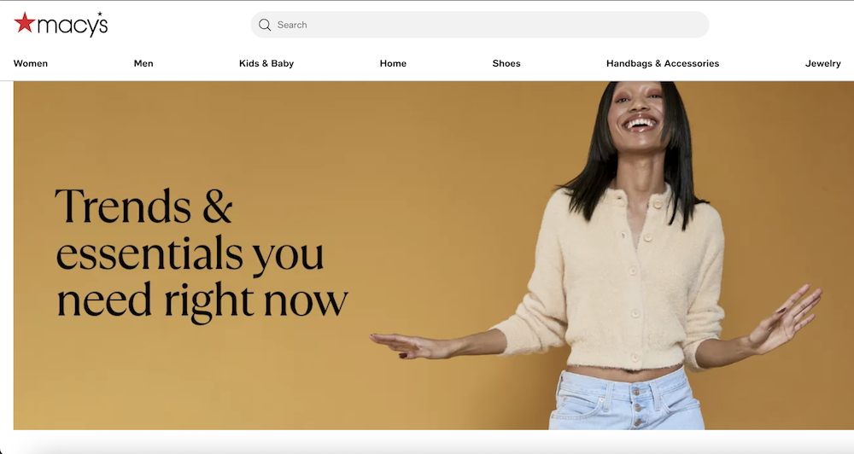This screenshot has width=854, height=454.
Task: Click the macy's wordmark text
Action: [72, 25]
